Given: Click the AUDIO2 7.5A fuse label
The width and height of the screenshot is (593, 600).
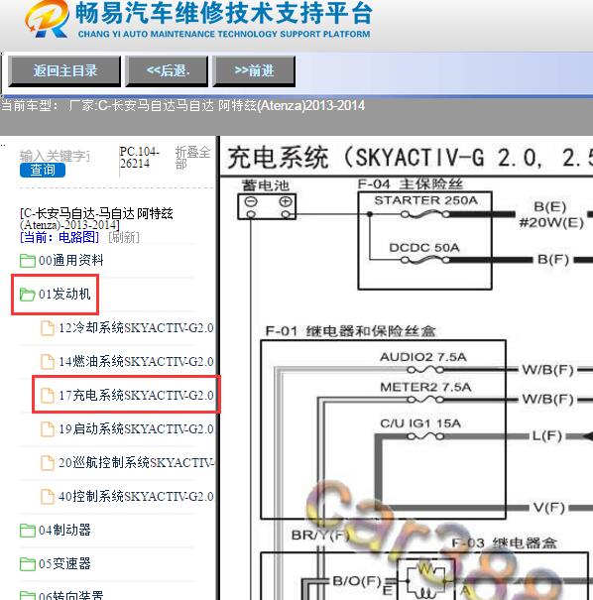Looking at the screenshot, I should tap(423, 357).
